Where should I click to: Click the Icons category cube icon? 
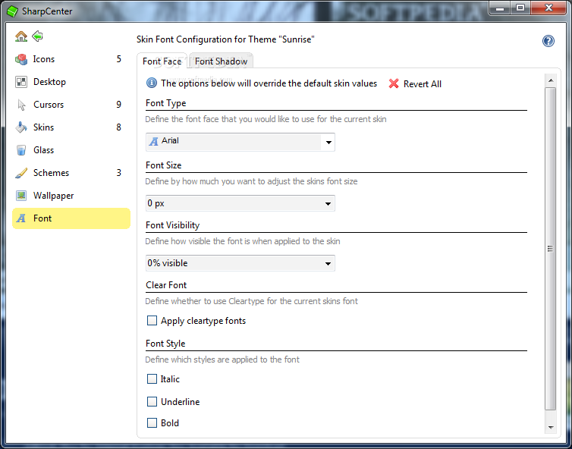pyautogui.click(x=21, y=59)
